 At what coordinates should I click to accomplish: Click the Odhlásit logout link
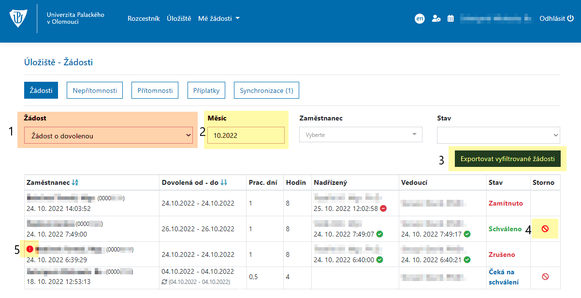pos(556,18)
